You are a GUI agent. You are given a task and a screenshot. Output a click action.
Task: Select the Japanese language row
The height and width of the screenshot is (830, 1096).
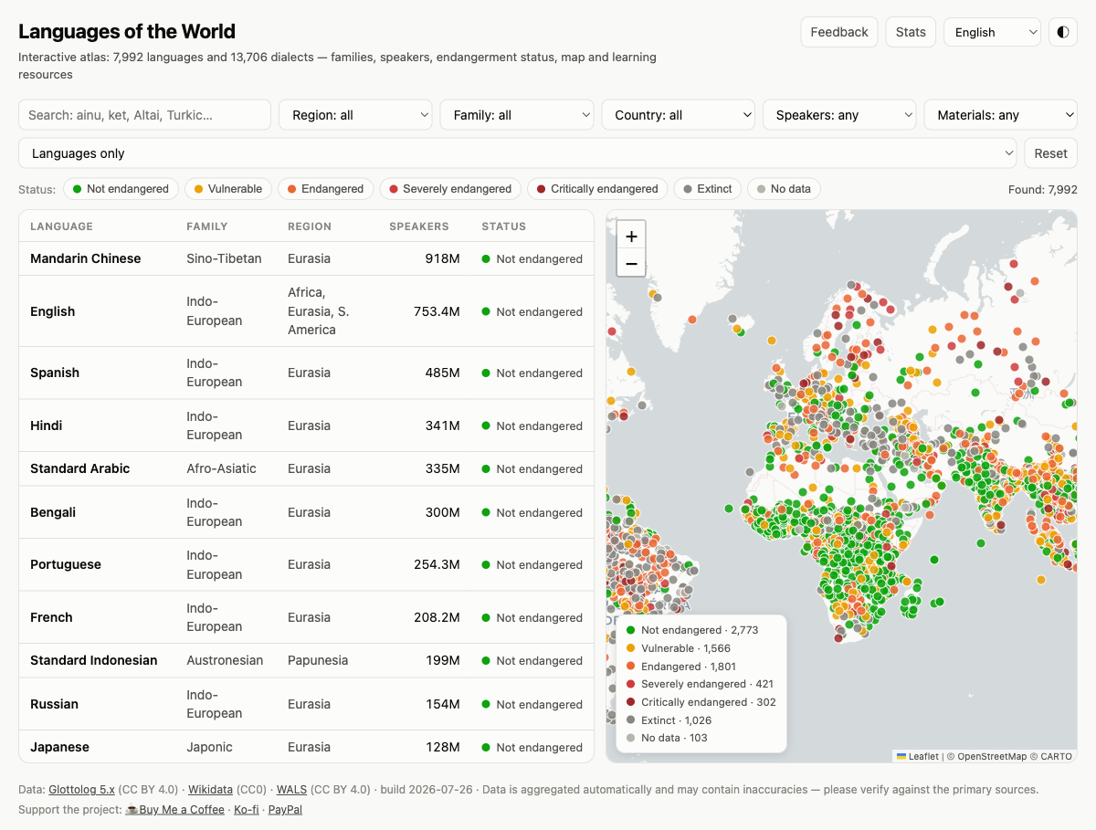coord(306,747)
